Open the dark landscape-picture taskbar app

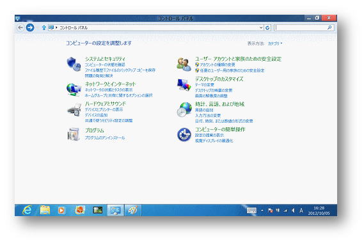97,210
